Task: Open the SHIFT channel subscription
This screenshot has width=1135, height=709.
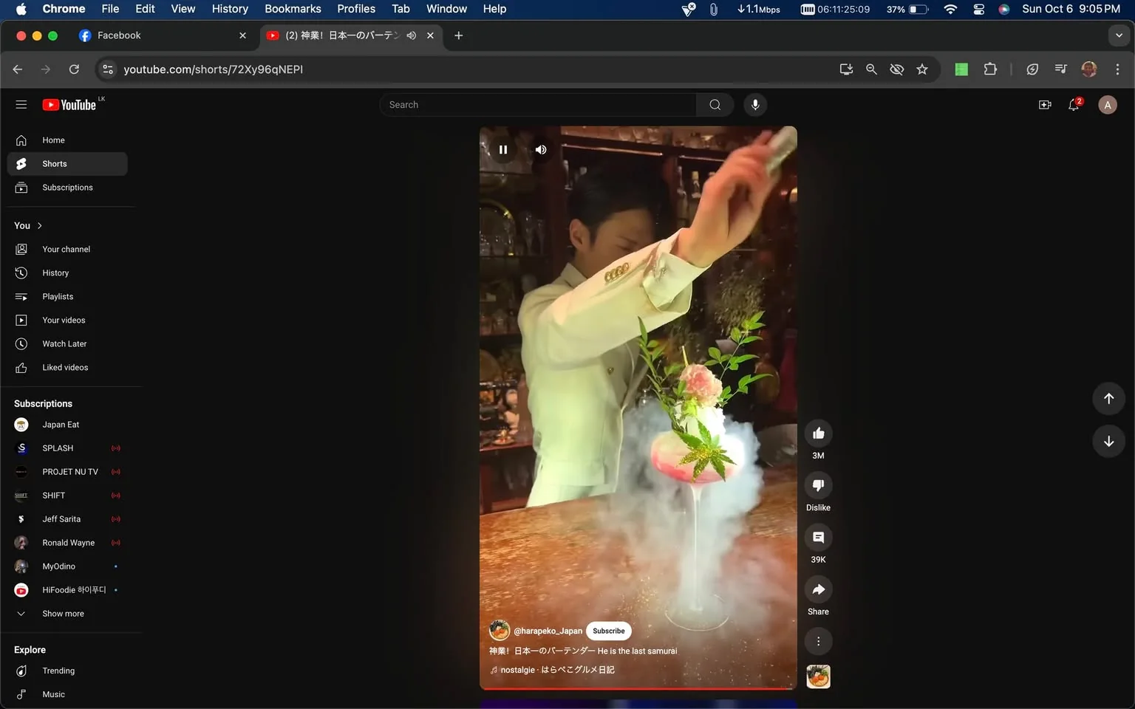Action: pos(67,496)
